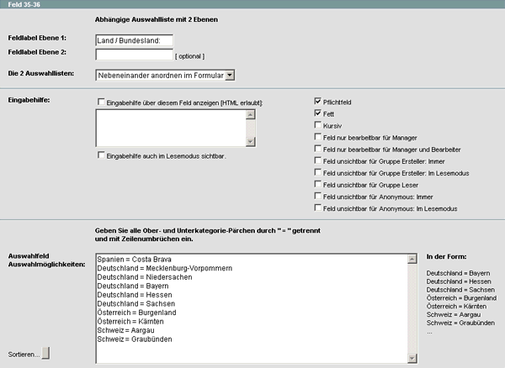Image resolution: width=505 pixels, height=368 pixels.
Task: Click the Feldlabel Ebene 1 input field
Action: click(x=135, y=40)
